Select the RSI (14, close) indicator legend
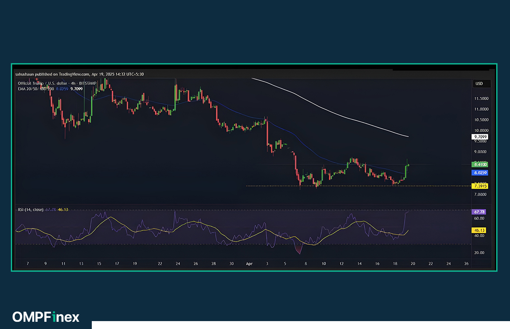The width and height of the screenshot is (510, 329). point(31,210)
